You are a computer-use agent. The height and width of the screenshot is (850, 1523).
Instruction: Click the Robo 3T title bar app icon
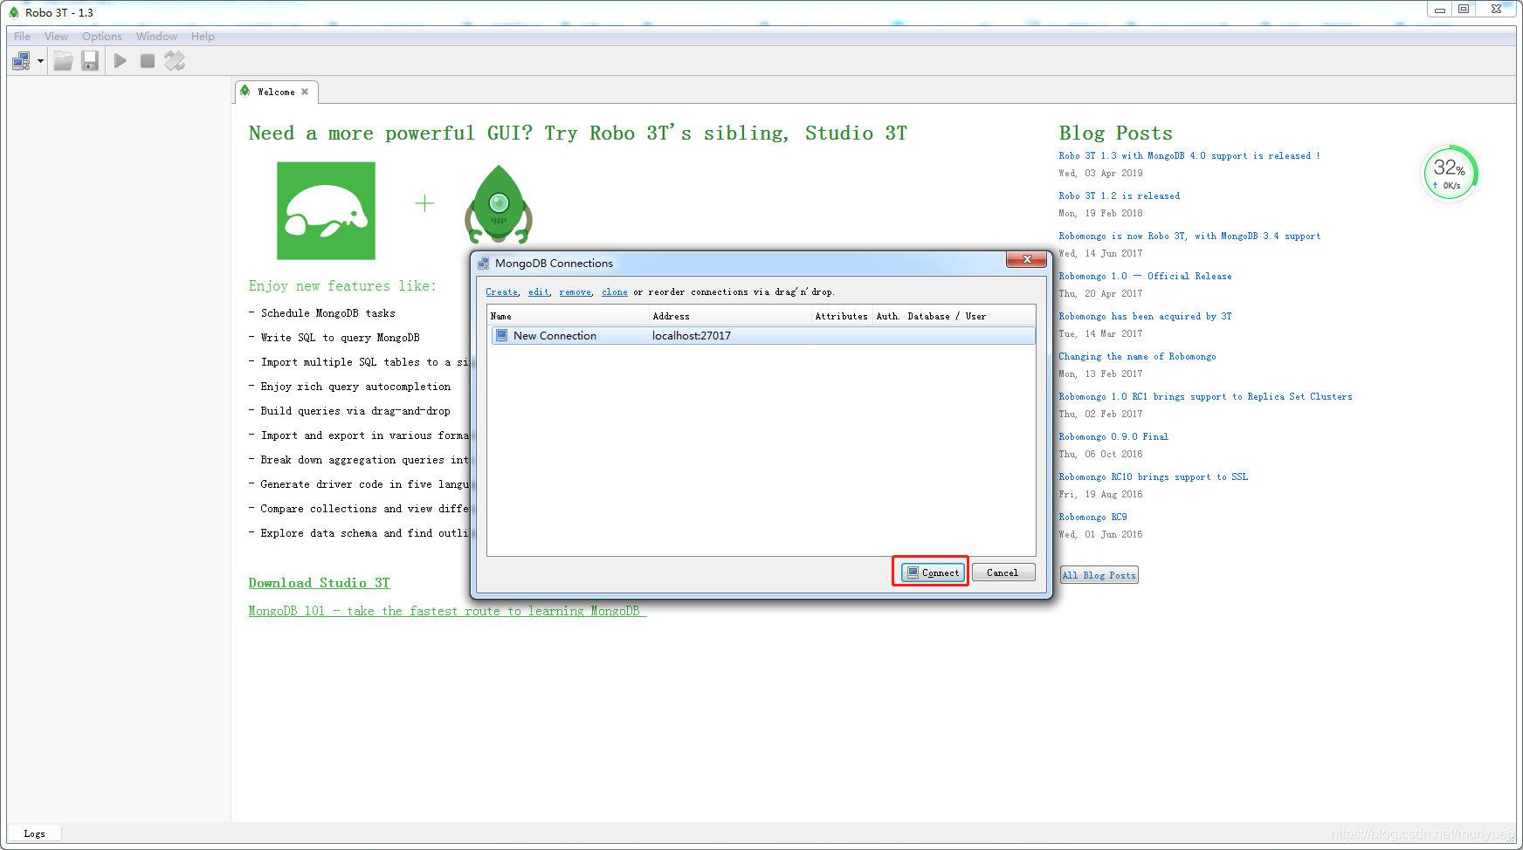tap(14, 12)
